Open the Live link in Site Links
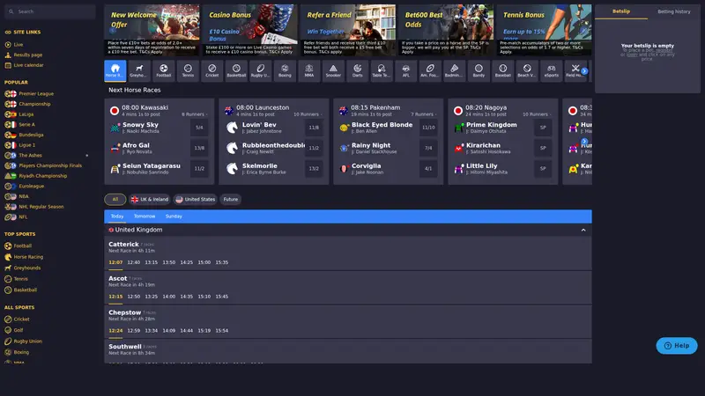705x396 pixels. click(x=19, y=45)
